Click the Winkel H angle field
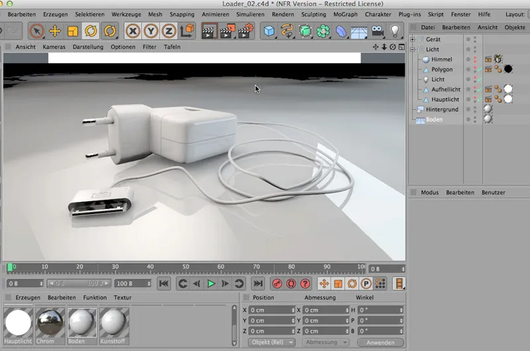This screenshot has height=351, width=530. pos(380,310)
